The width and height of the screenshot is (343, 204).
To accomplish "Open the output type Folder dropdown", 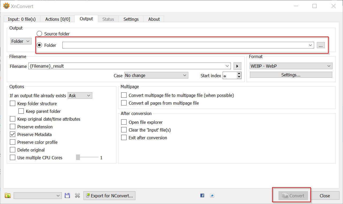I will tap(21, 41).
